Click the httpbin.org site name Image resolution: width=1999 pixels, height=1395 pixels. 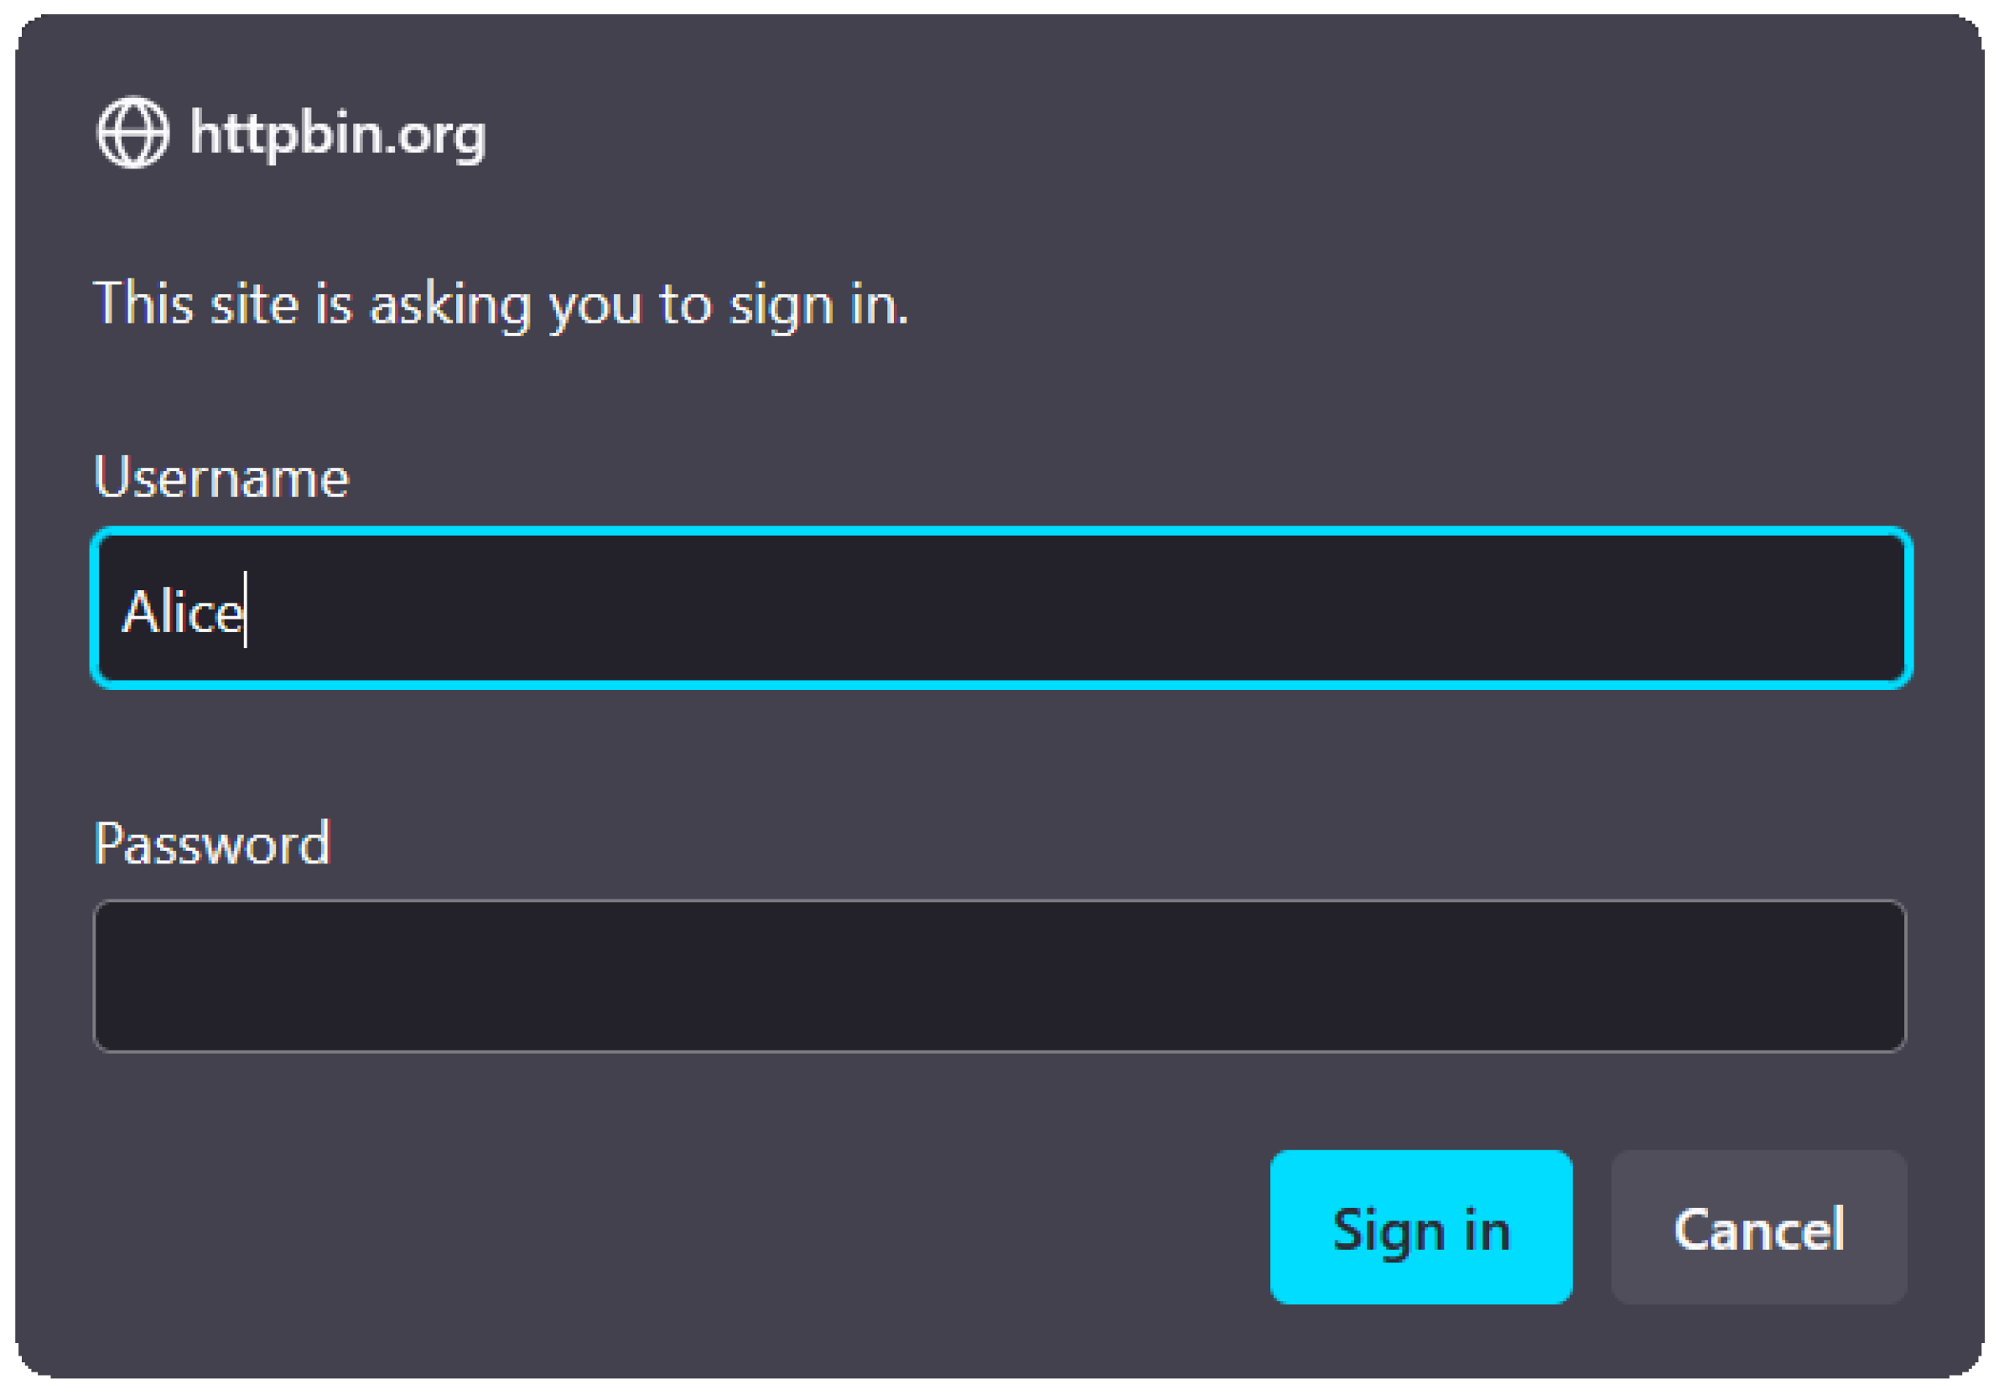click(338, 134)
